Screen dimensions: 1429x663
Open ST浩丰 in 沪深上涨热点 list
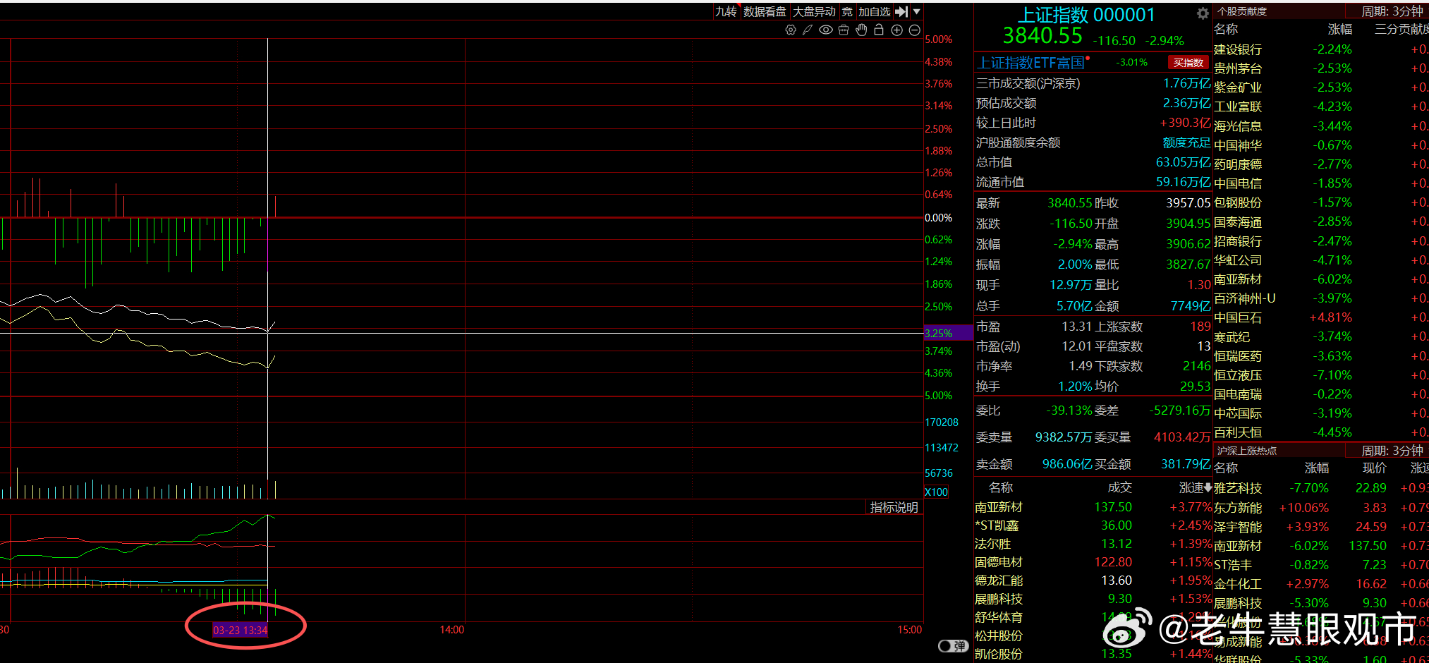click(x=1233, y=565)
